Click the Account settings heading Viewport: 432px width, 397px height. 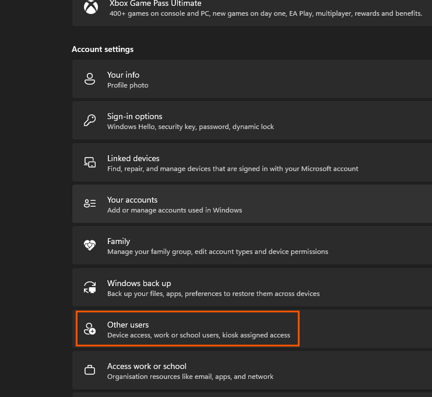pyautogui.click(x=103, y=49)
